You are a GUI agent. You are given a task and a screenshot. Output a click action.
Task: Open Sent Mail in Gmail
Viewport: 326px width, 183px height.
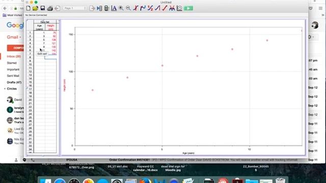[13, 76]
